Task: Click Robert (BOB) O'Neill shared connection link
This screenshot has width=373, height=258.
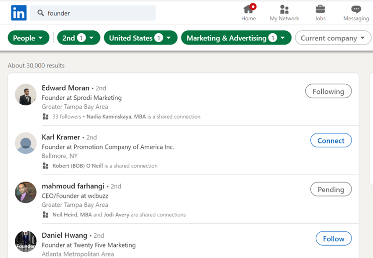Action: (x=78, y=166)
